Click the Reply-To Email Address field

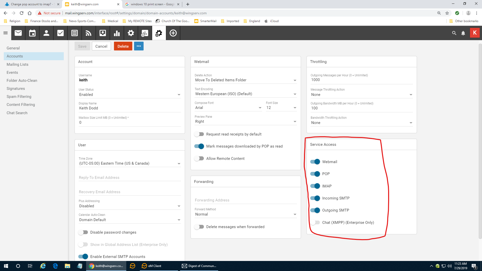(130, 177)
